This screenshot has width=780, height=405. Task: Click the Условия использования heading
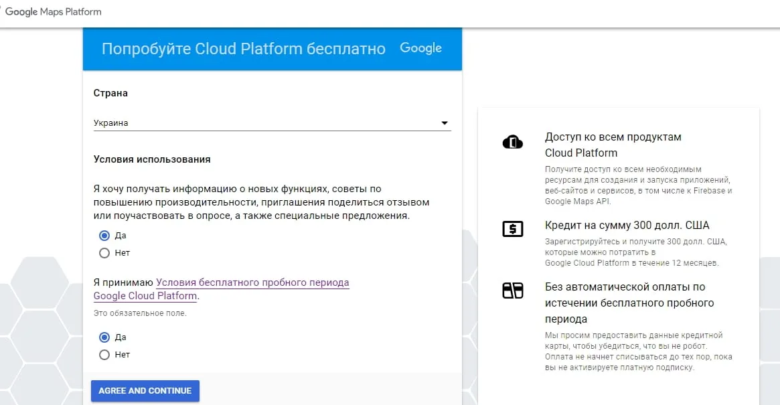tap(152, 159)
